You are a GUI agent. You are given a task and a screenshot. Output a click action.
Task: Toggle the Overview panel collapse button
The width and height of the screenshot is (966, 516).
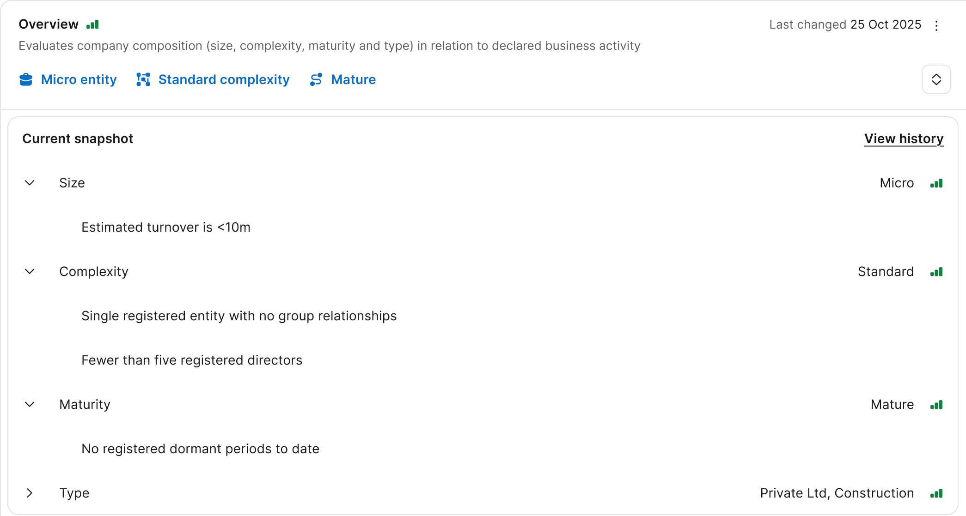pyautogui.click(x=936, y=79)
